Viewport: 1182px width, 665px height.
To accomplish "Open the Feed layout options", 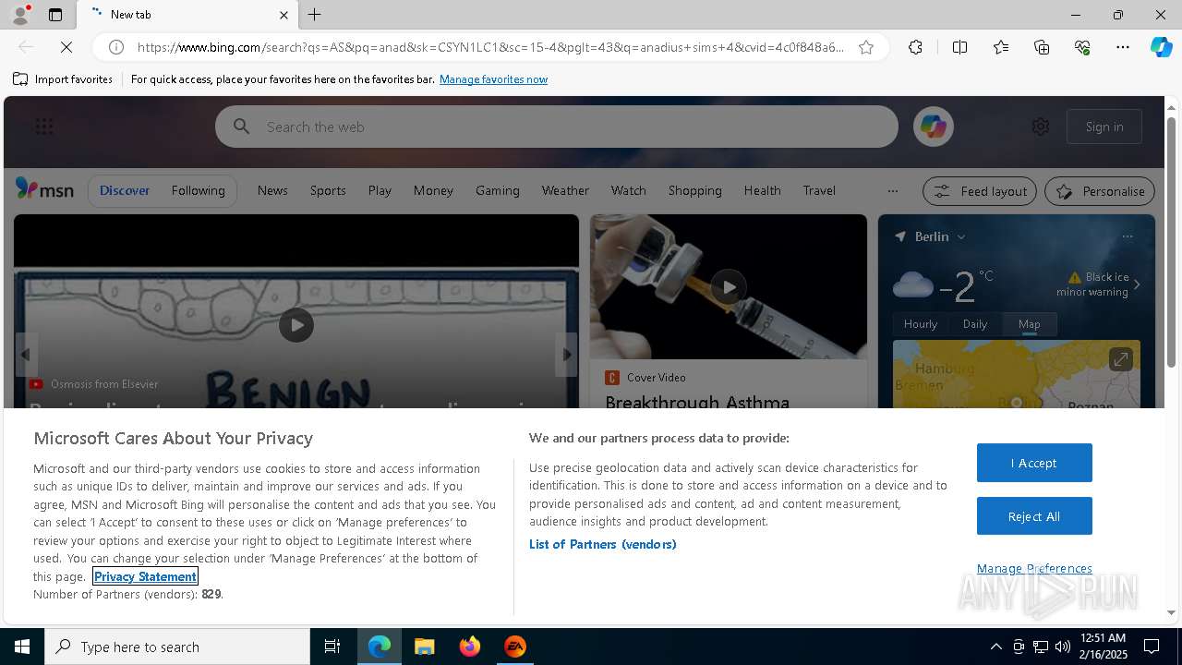I will [979, 191].
